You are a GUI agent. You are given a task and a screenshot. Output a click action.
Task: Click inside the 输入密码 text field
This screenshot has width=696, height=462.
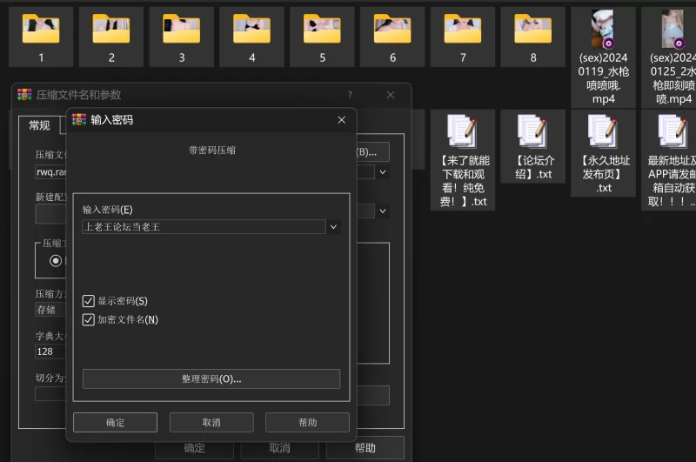[x=202, y=227]
